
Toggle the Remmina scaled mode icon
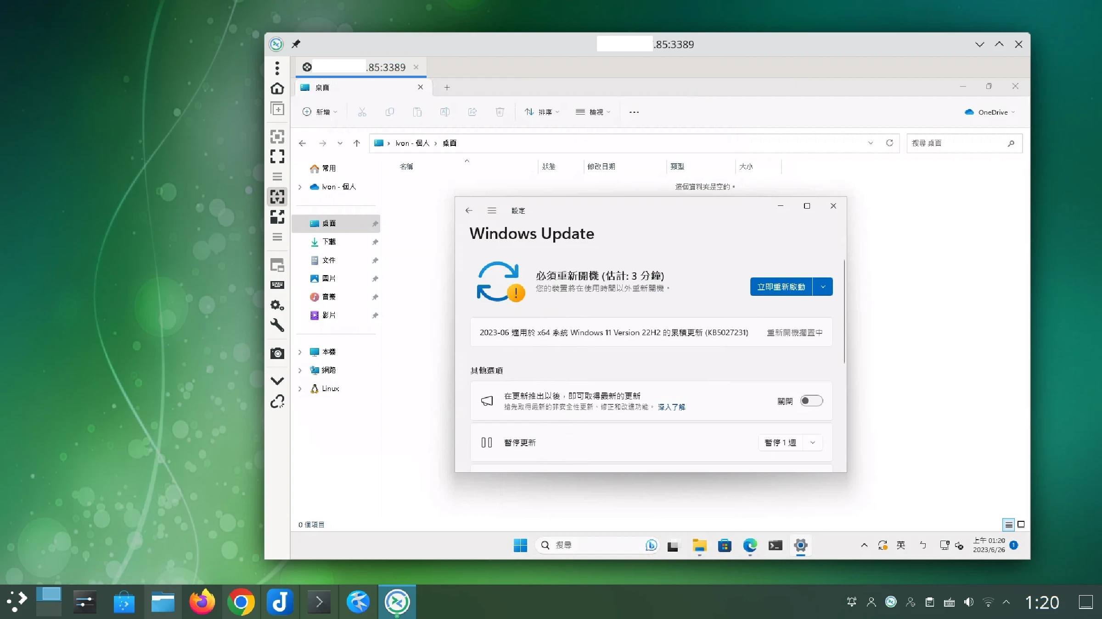pyautogui.click(x=277, y=216)
